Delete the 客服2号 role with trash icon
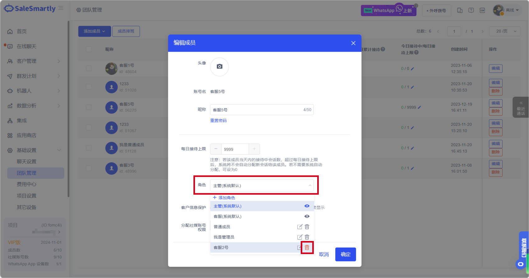The width and height of the screenshot is (529, 278). point(307,248)
